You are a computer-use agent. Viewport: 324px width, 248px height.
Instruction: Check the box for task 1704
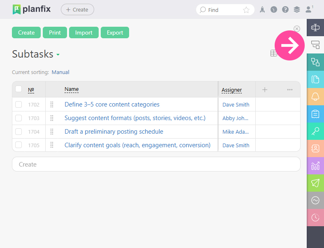tap(19, 132)
